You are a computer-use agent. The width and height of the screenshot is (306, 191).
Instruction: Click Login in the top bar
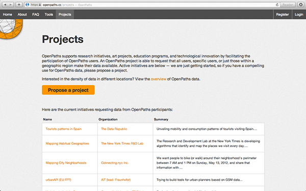(x=299, y=14)
